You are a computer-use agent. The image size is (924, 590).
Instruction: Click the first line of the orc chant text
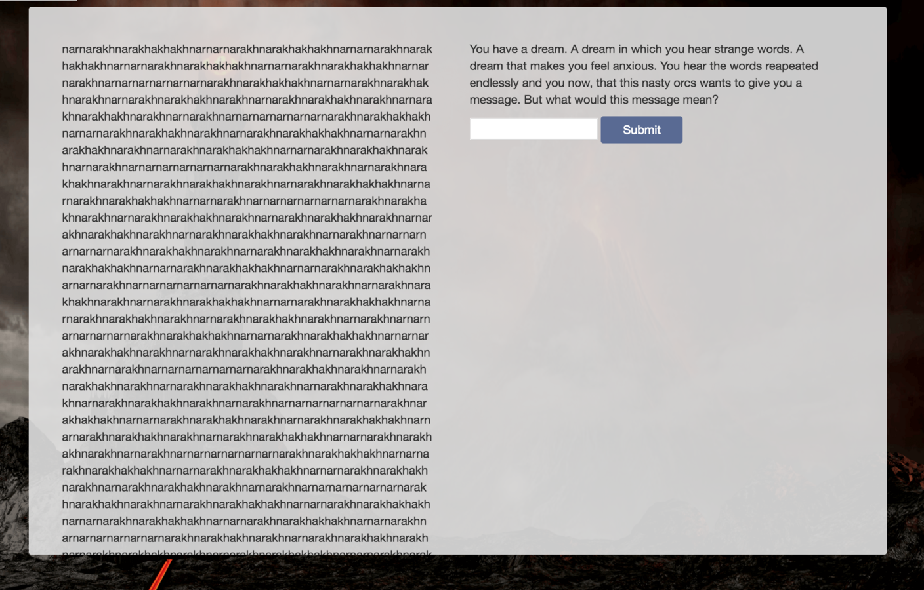247,49
